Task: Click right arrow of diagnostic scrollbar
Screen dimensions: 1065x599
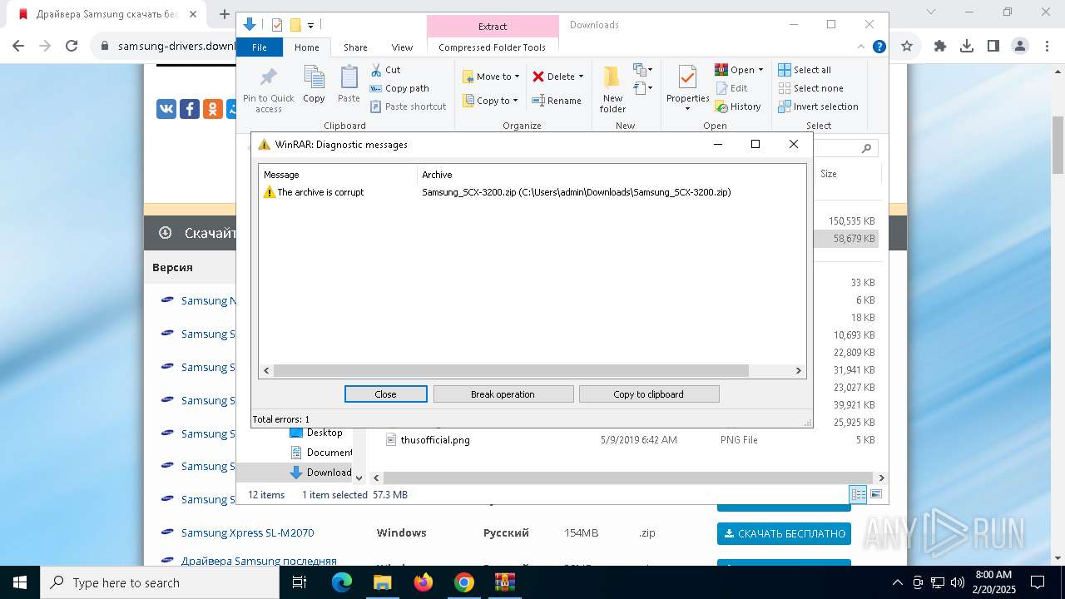Action: [798, 370]
